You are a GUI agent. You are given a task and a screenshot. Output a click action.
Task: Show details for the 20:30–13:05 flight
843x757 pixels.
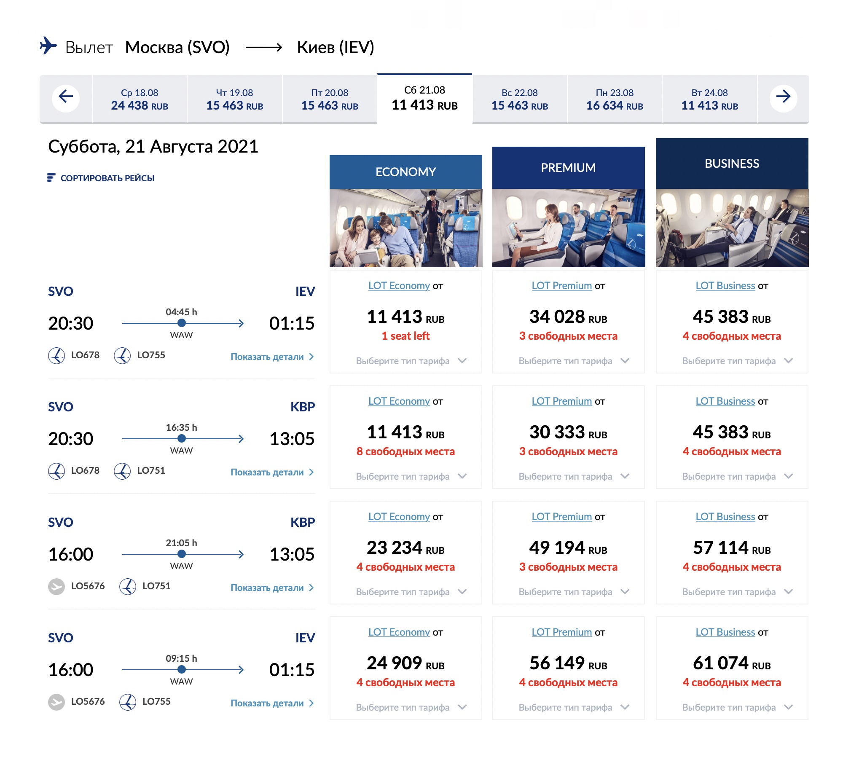pos(272,472)
